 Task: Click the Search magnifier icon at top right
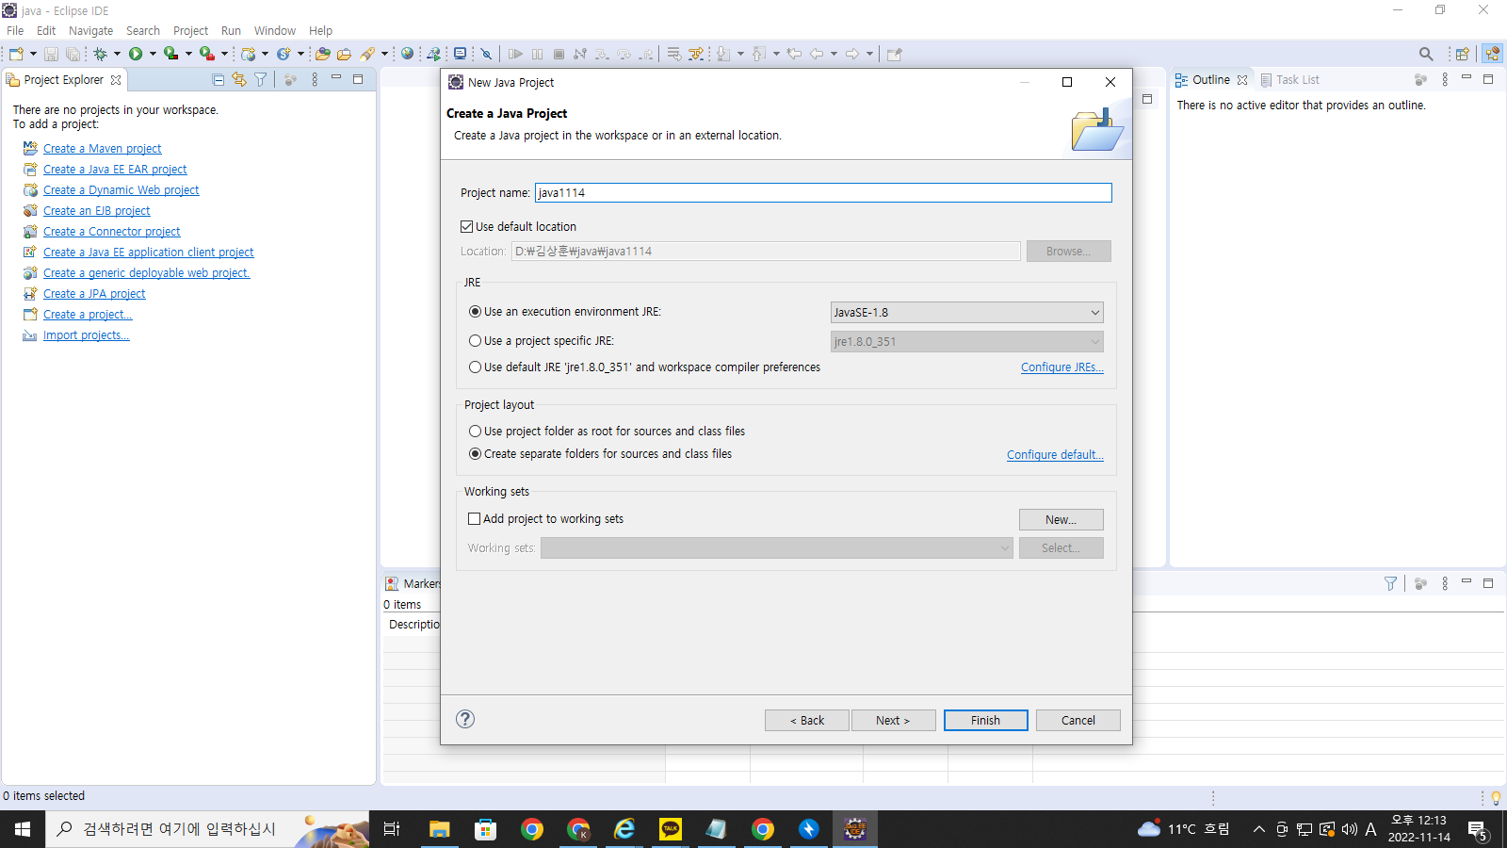(x=1426, y=54)
